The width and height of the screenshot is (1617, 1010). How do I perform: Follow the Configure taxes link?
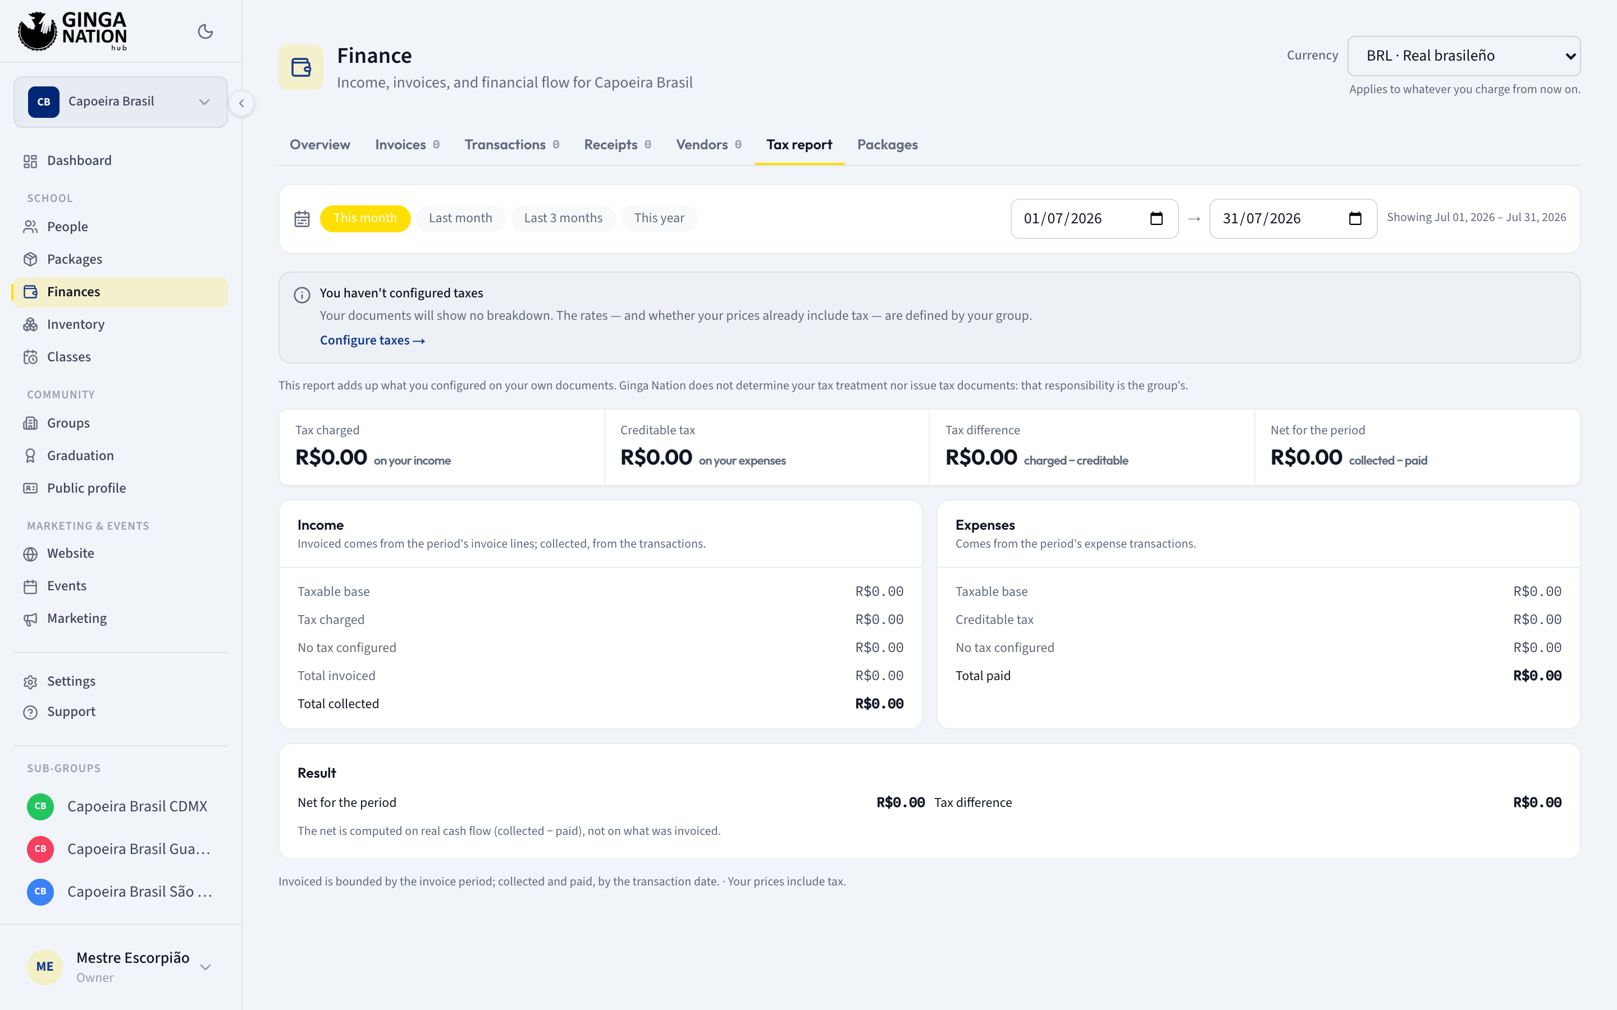[372, 340]
